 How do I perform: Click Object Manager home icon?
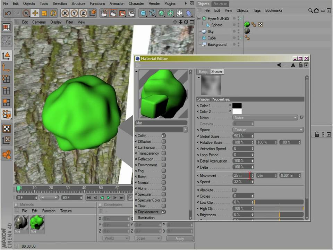316,10
